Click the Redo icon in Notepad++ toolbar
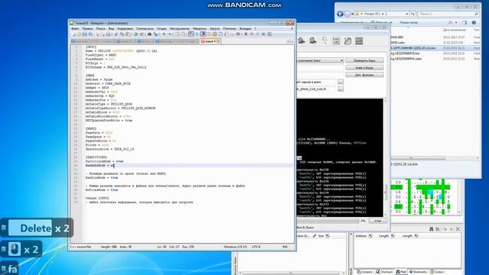The image size is (489, 275). pyautogui.click(x=141, y=34)
